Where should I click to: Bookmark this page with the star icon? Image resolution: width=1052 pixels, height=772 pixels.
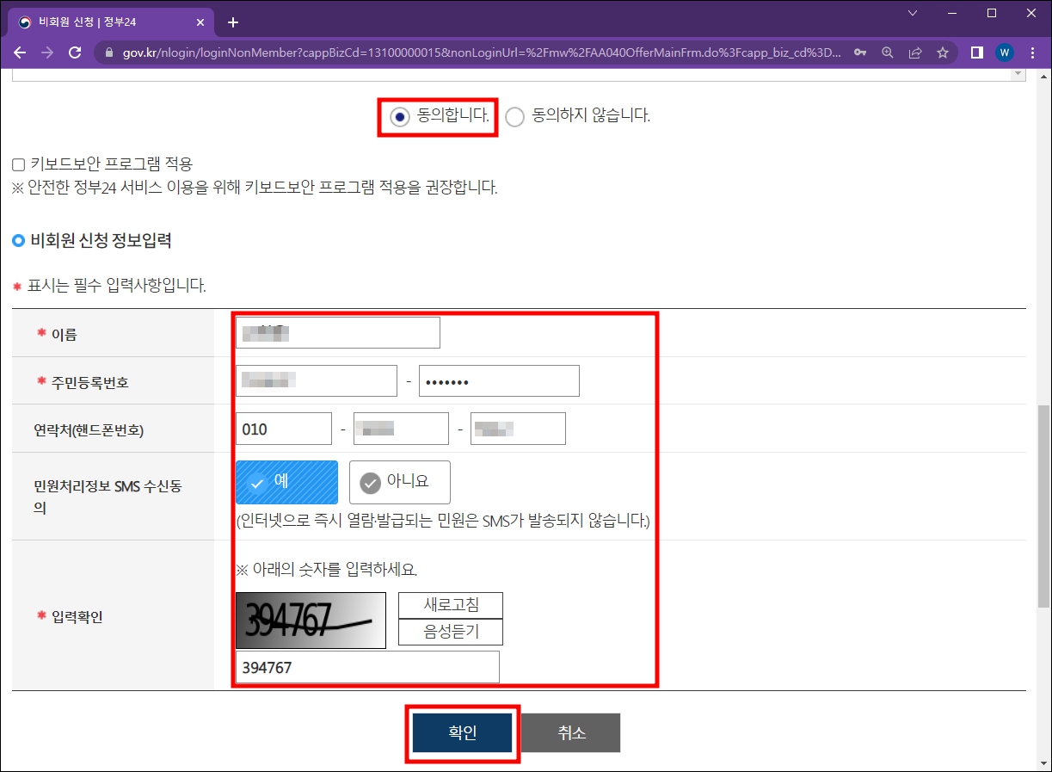tap(942, 52)
